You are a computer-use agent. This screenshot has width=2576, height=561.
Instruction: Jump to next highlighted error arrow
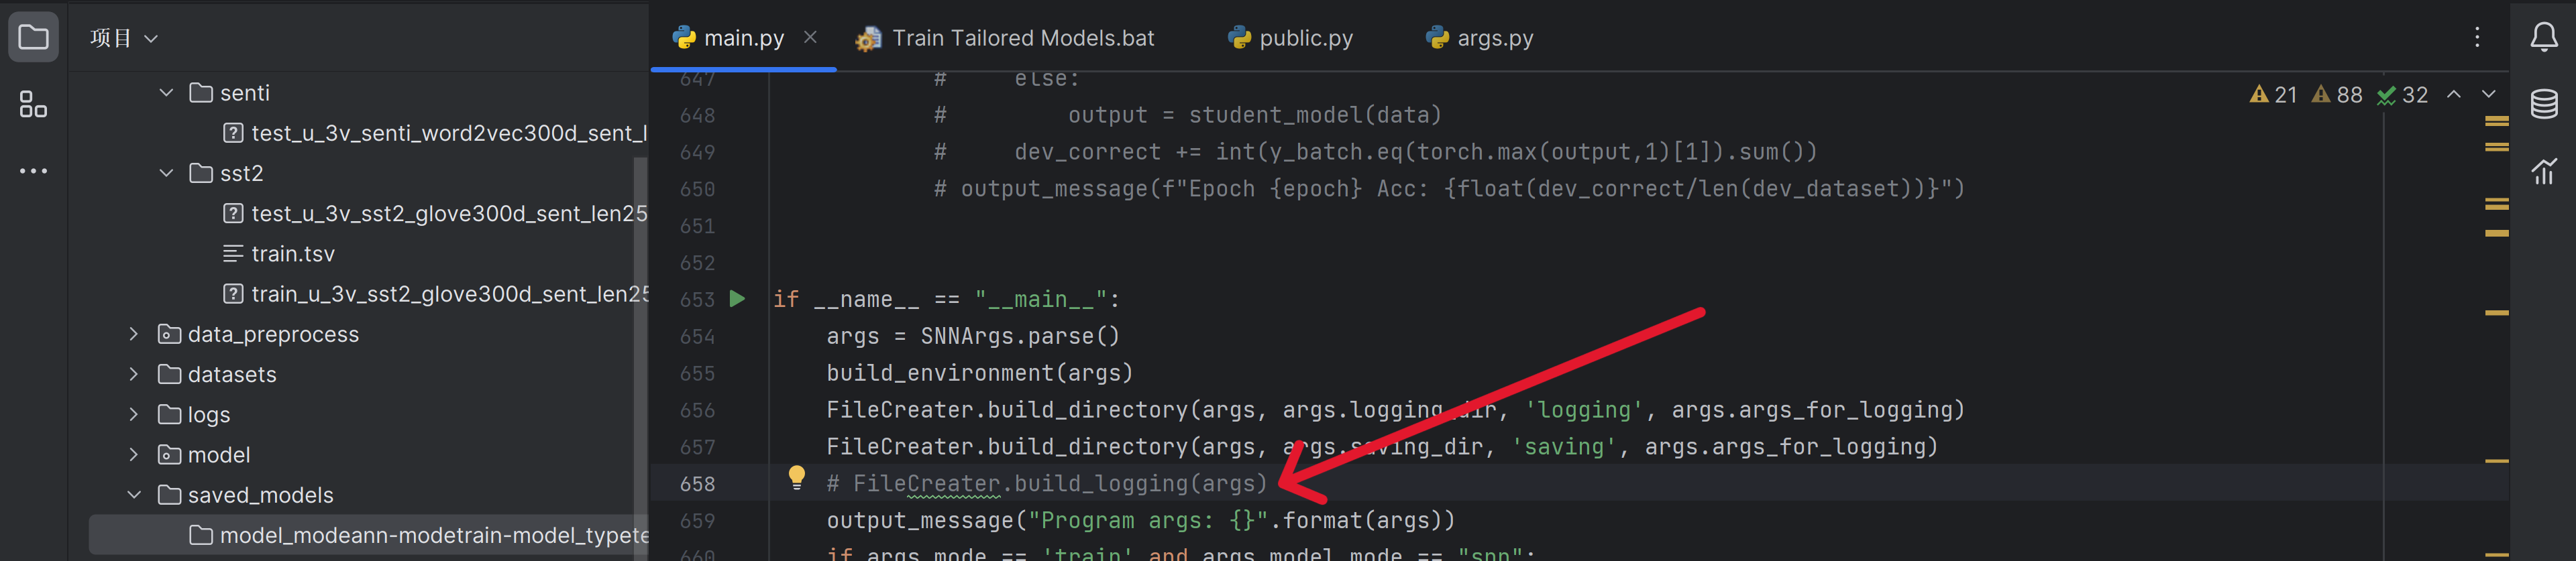point(2488,94)
